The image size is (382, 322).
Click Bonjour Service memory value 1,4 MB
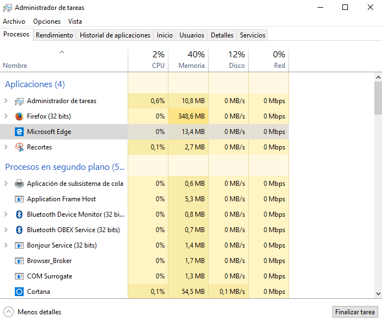click(195, 245)
